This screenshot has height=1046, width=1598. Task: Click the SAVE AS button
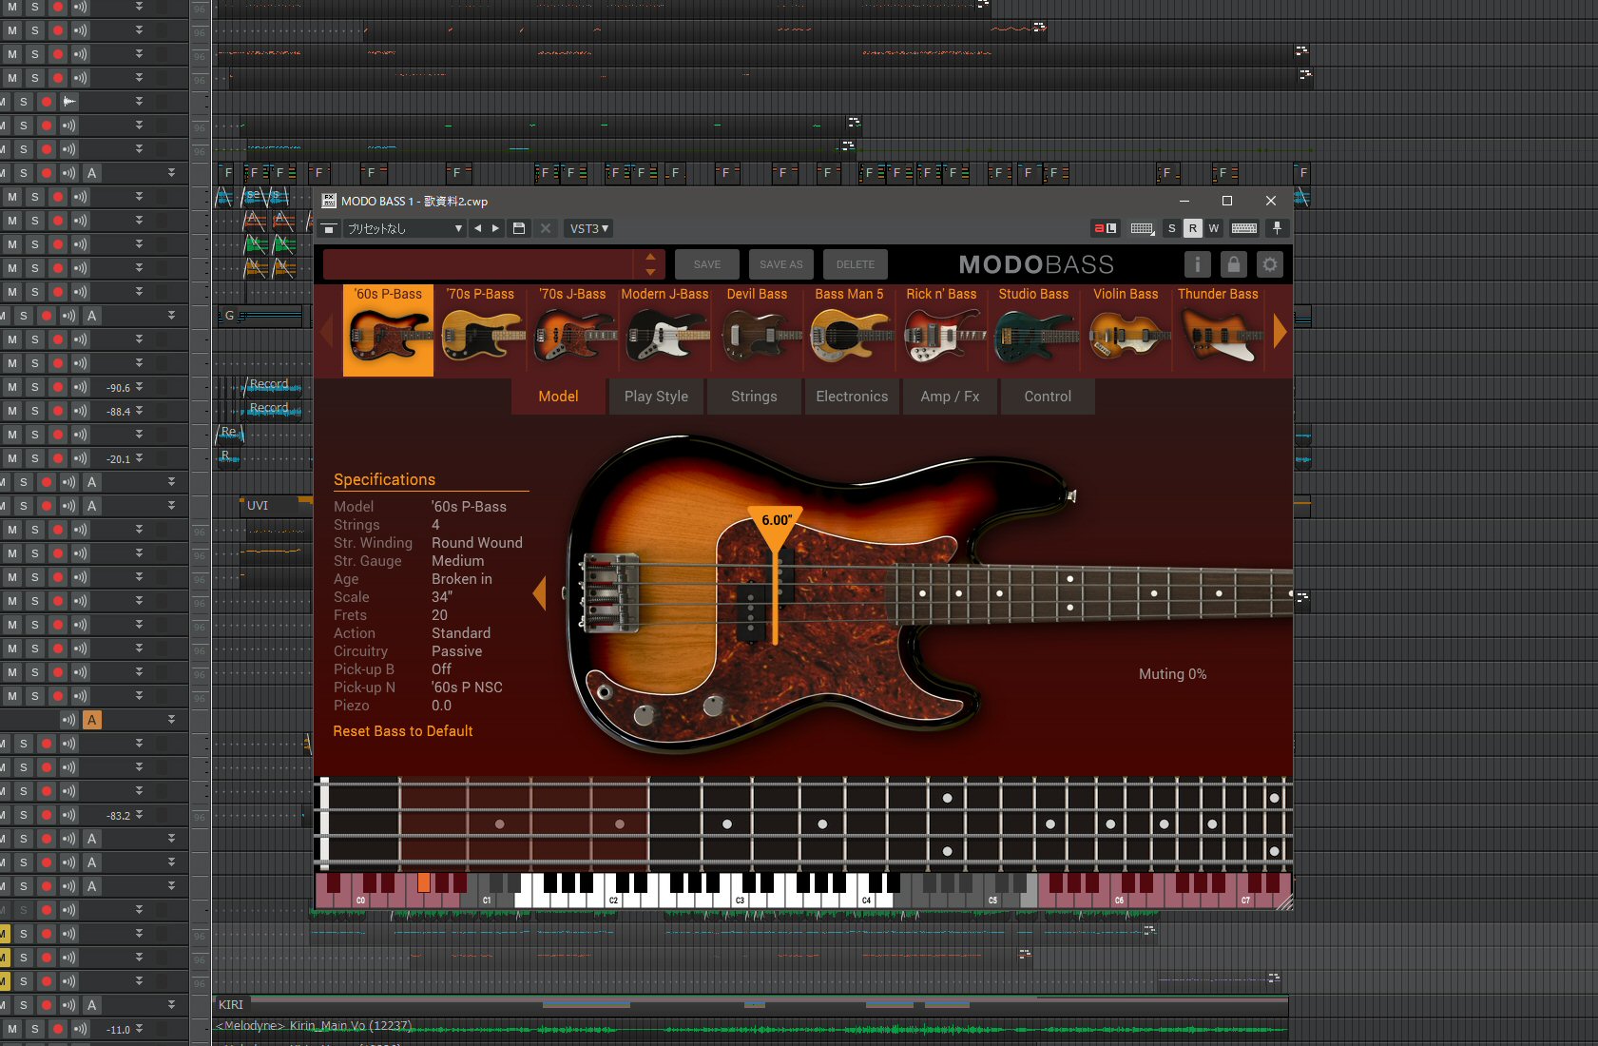coord(781,264)
